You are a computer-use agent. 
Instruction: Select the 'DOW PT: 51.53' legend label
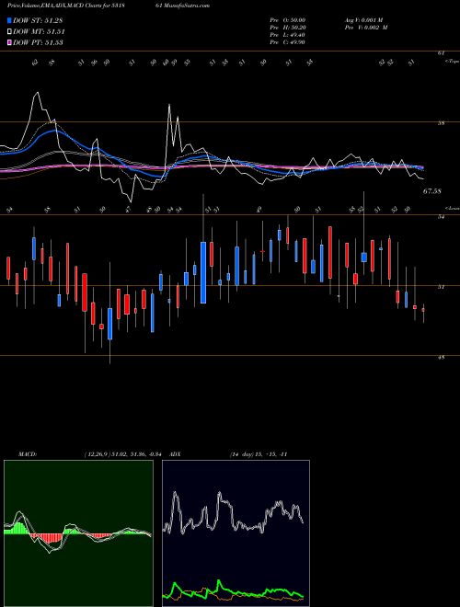coord(38,42)
